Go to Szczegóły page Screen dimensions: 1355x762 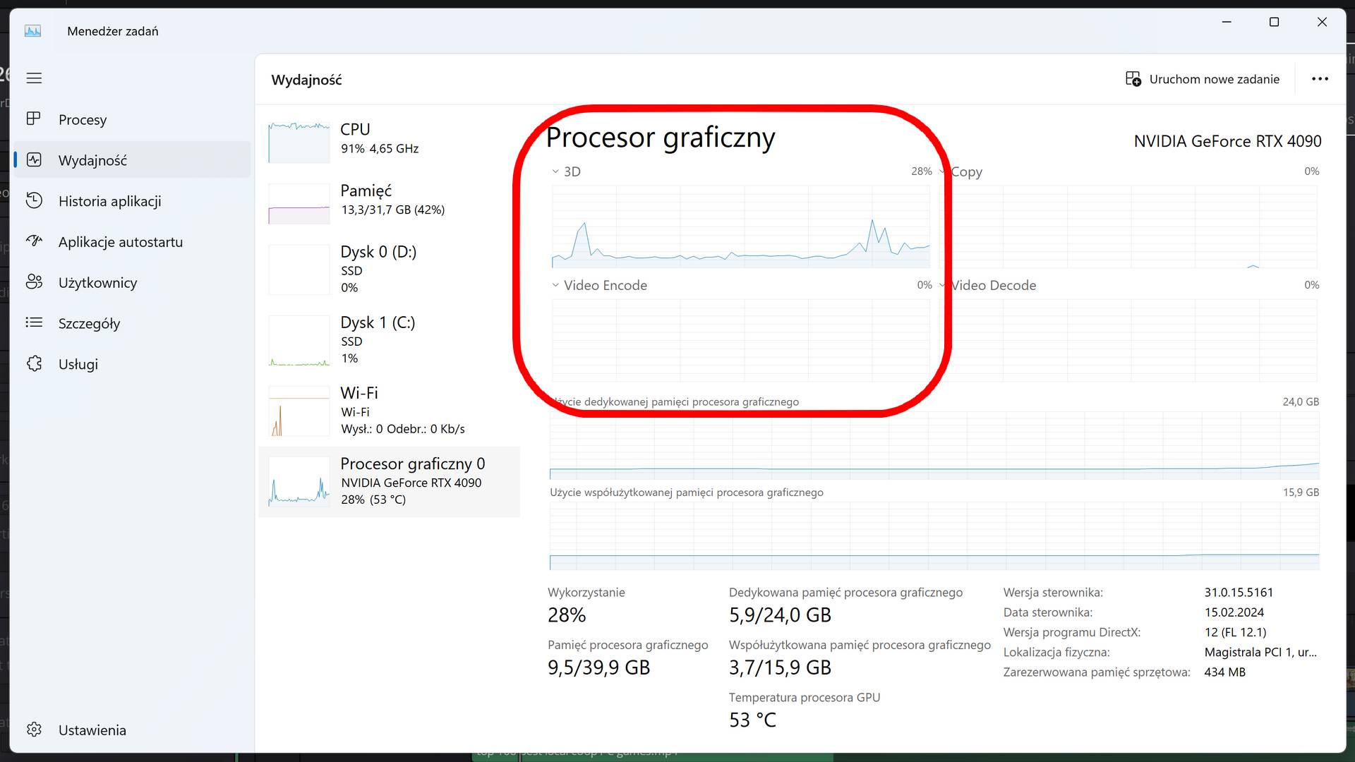point(132,324)
